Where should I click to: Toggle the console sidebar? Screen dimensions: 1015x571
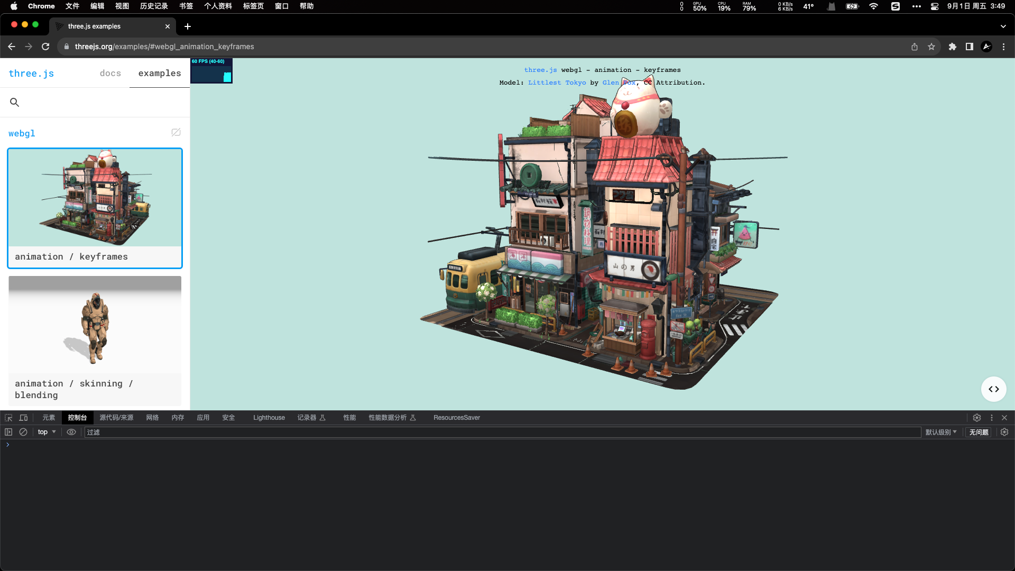(8, 432)
